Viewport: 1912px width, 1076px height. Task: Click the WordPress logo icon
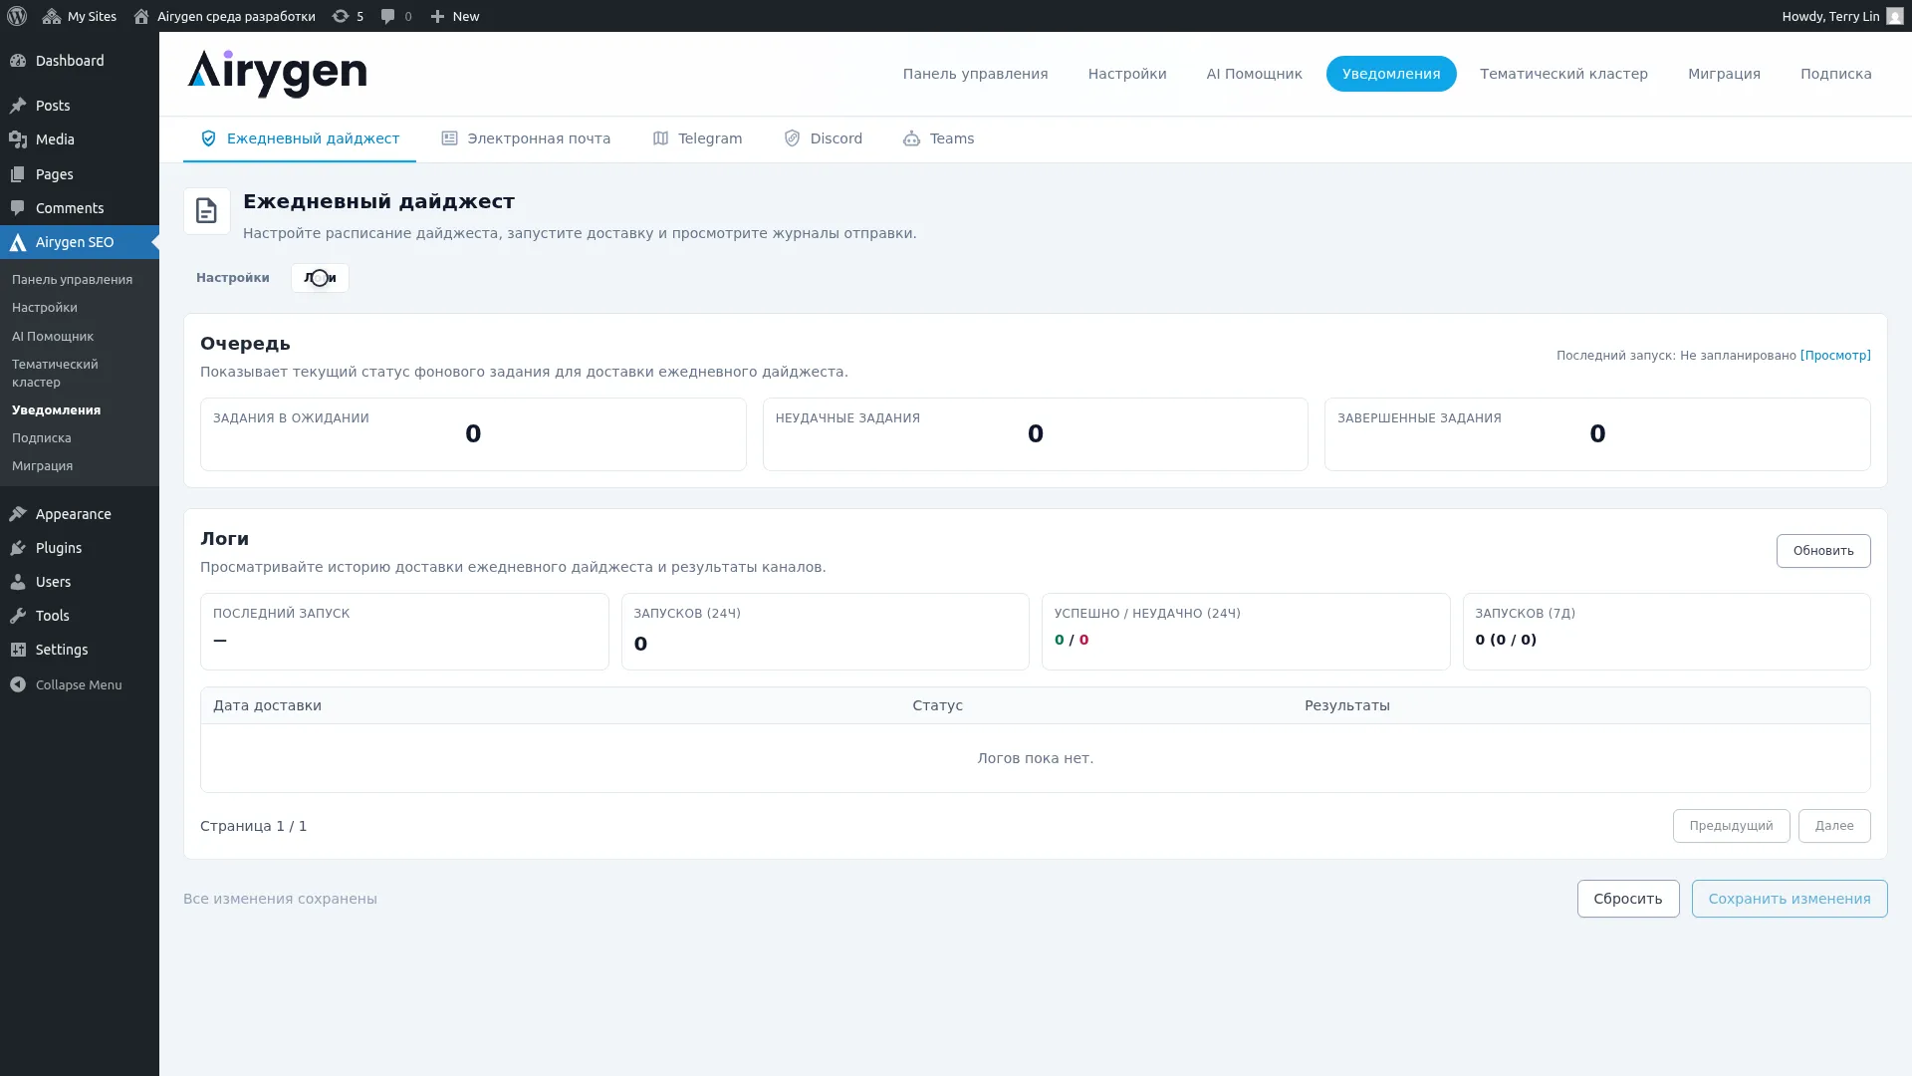17,16
